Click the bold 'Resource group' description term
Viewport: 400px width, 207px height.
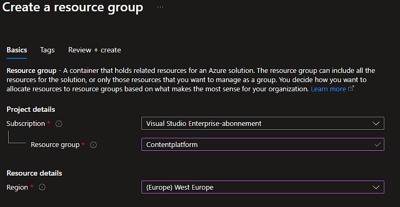(31, 70)
